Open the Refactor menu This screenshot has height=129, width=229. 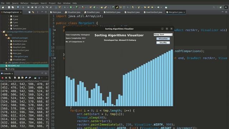coord(24,3)
